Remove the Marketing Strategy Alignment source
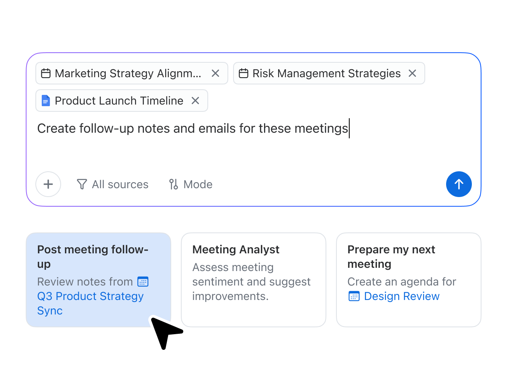Image resolution: width=506 pixels, height=380 pixels. [215, 73]
